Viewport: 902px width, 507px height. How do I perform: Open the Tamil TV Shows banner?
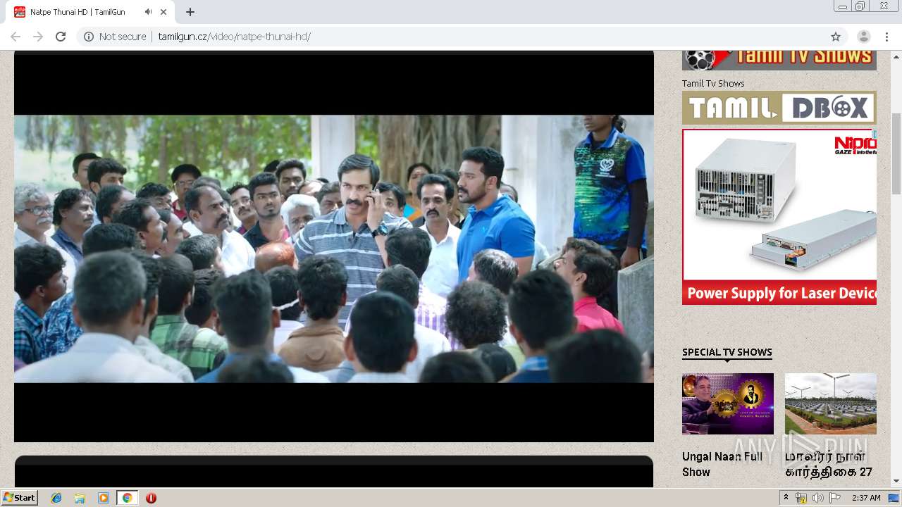779,60
